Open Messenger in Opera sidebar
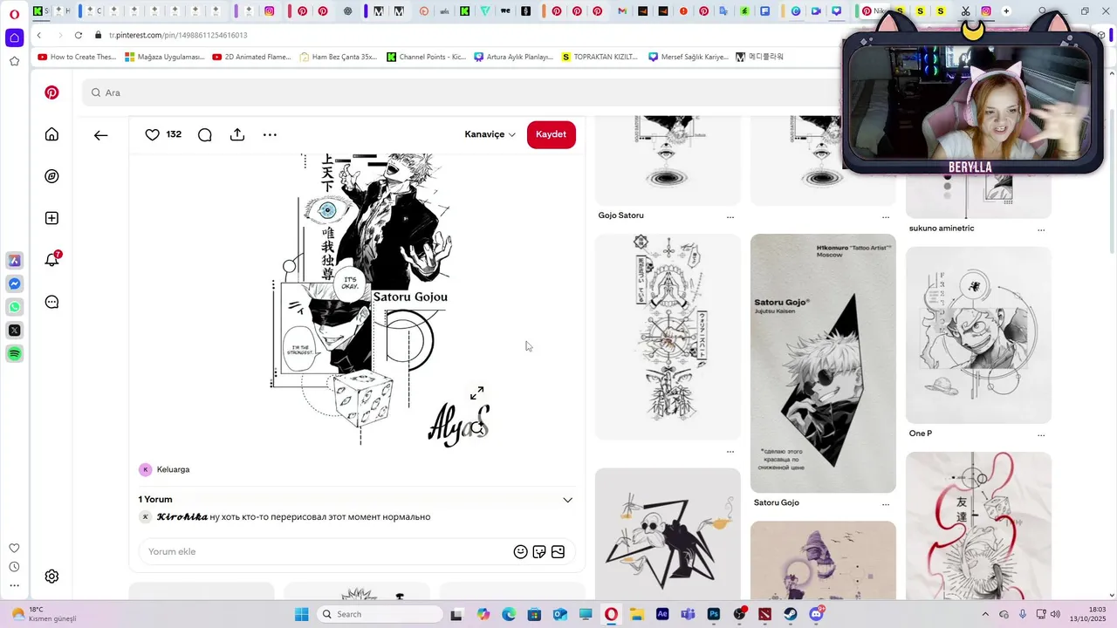The image size is (1117, 628). coord(14,284)
